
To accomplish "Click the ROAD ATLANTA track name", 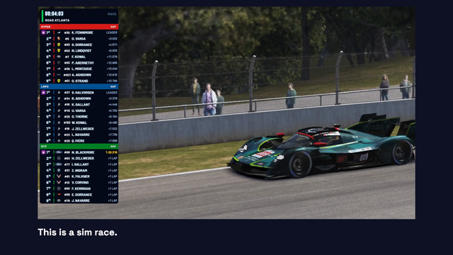I will tap(57, 21).
